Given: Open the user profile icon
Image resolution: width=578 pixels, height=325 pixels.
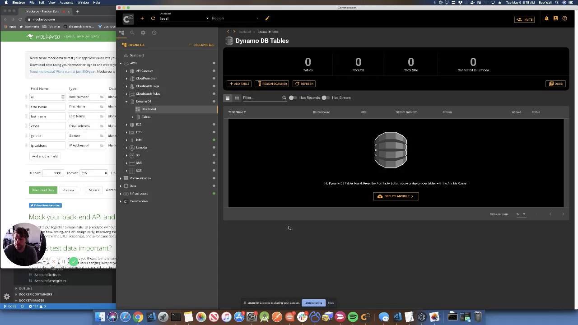Looking at the screenshot, I should point(555,19).
